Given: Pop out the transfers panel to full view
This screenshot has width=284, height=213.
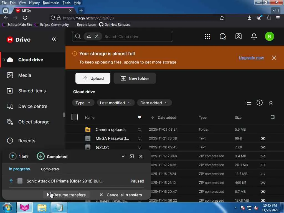Looking at the screenshot, I should point(132,156).
